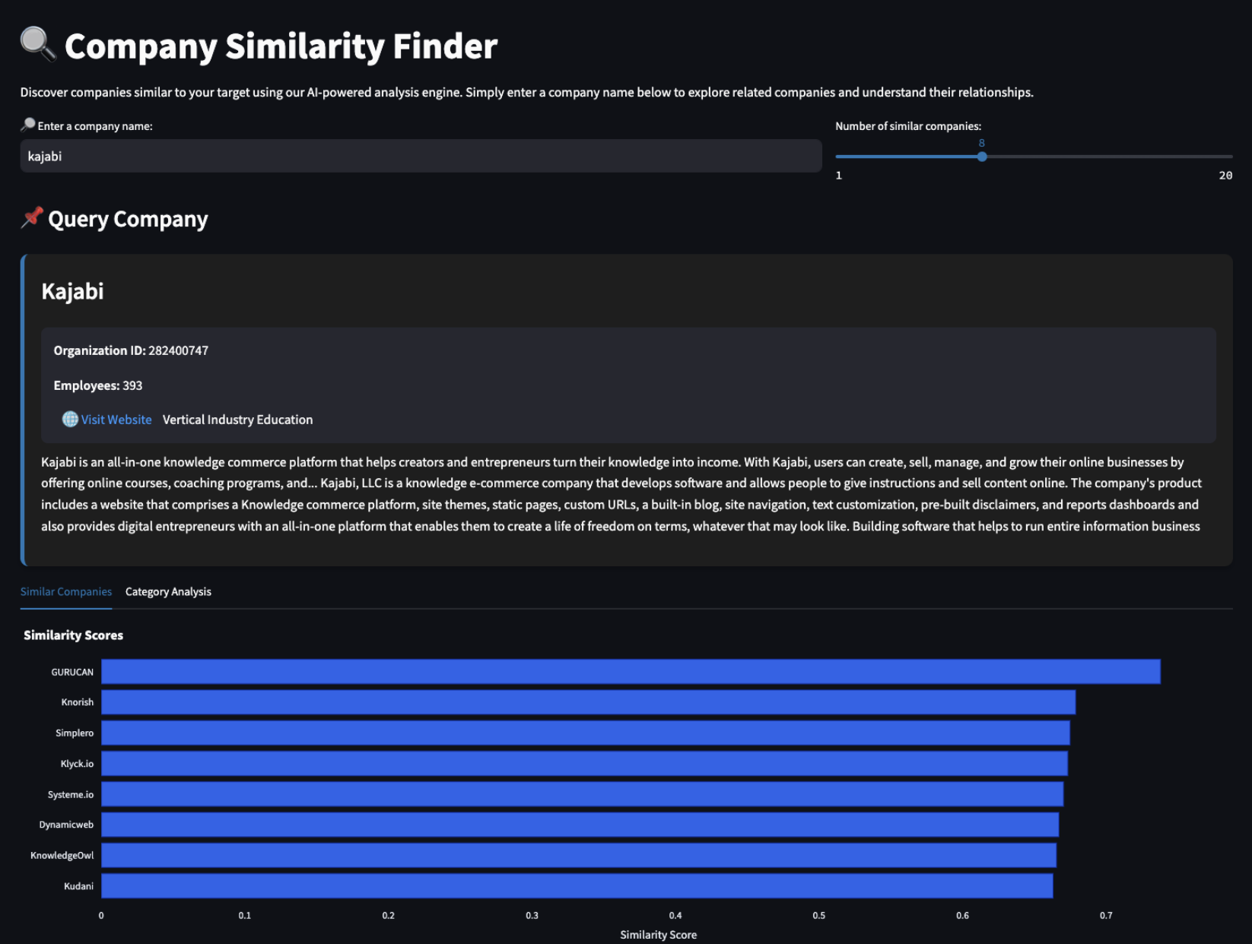Click the Knorish similarity bar
This screenshot has height=944, width=1252.
588,702
